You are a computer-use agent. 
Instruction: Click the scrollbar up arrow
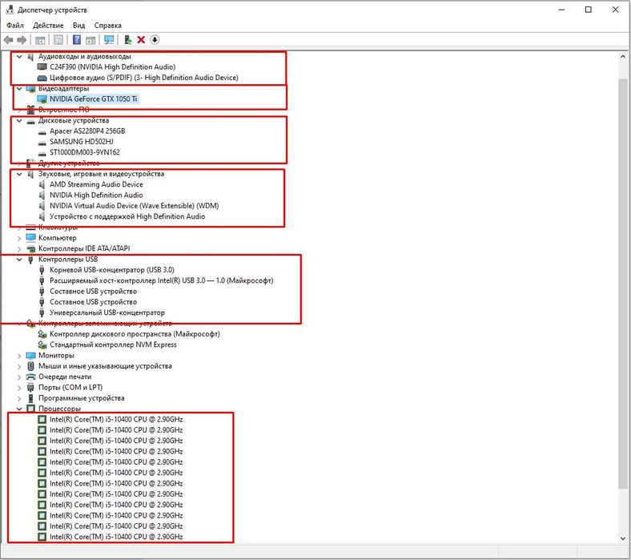click(623, 57)
